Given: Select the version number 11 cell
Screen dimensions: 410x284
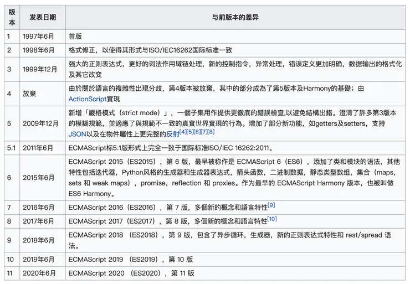Looking at the screenshot, I should pos(12,273).
